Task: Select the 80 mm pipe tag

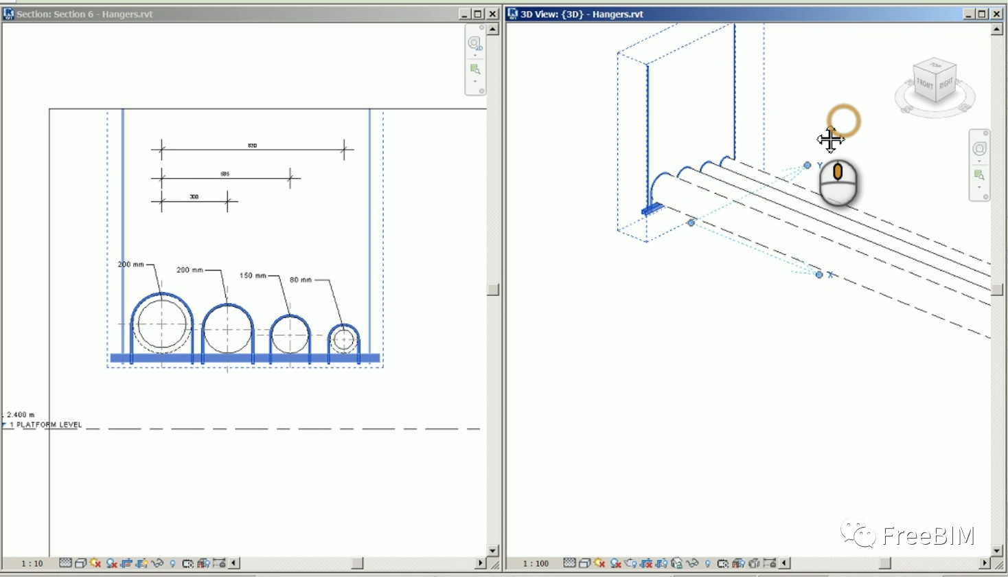Action: coord(300,280)
